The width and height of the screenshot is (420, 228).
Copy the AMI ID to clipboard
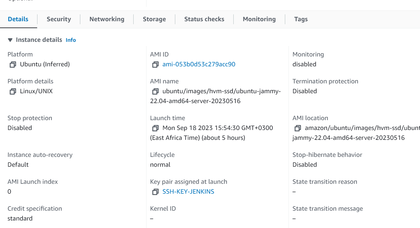tap(155, 65)
